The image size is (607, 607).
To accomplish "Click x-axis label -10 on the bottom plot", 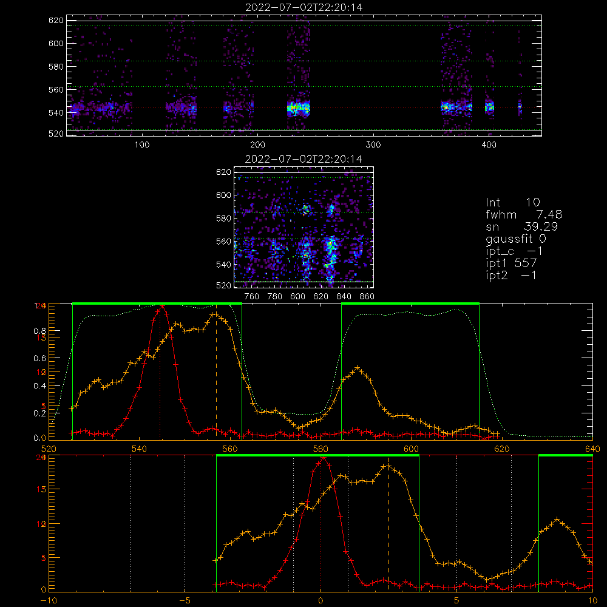I will (48, 601).
